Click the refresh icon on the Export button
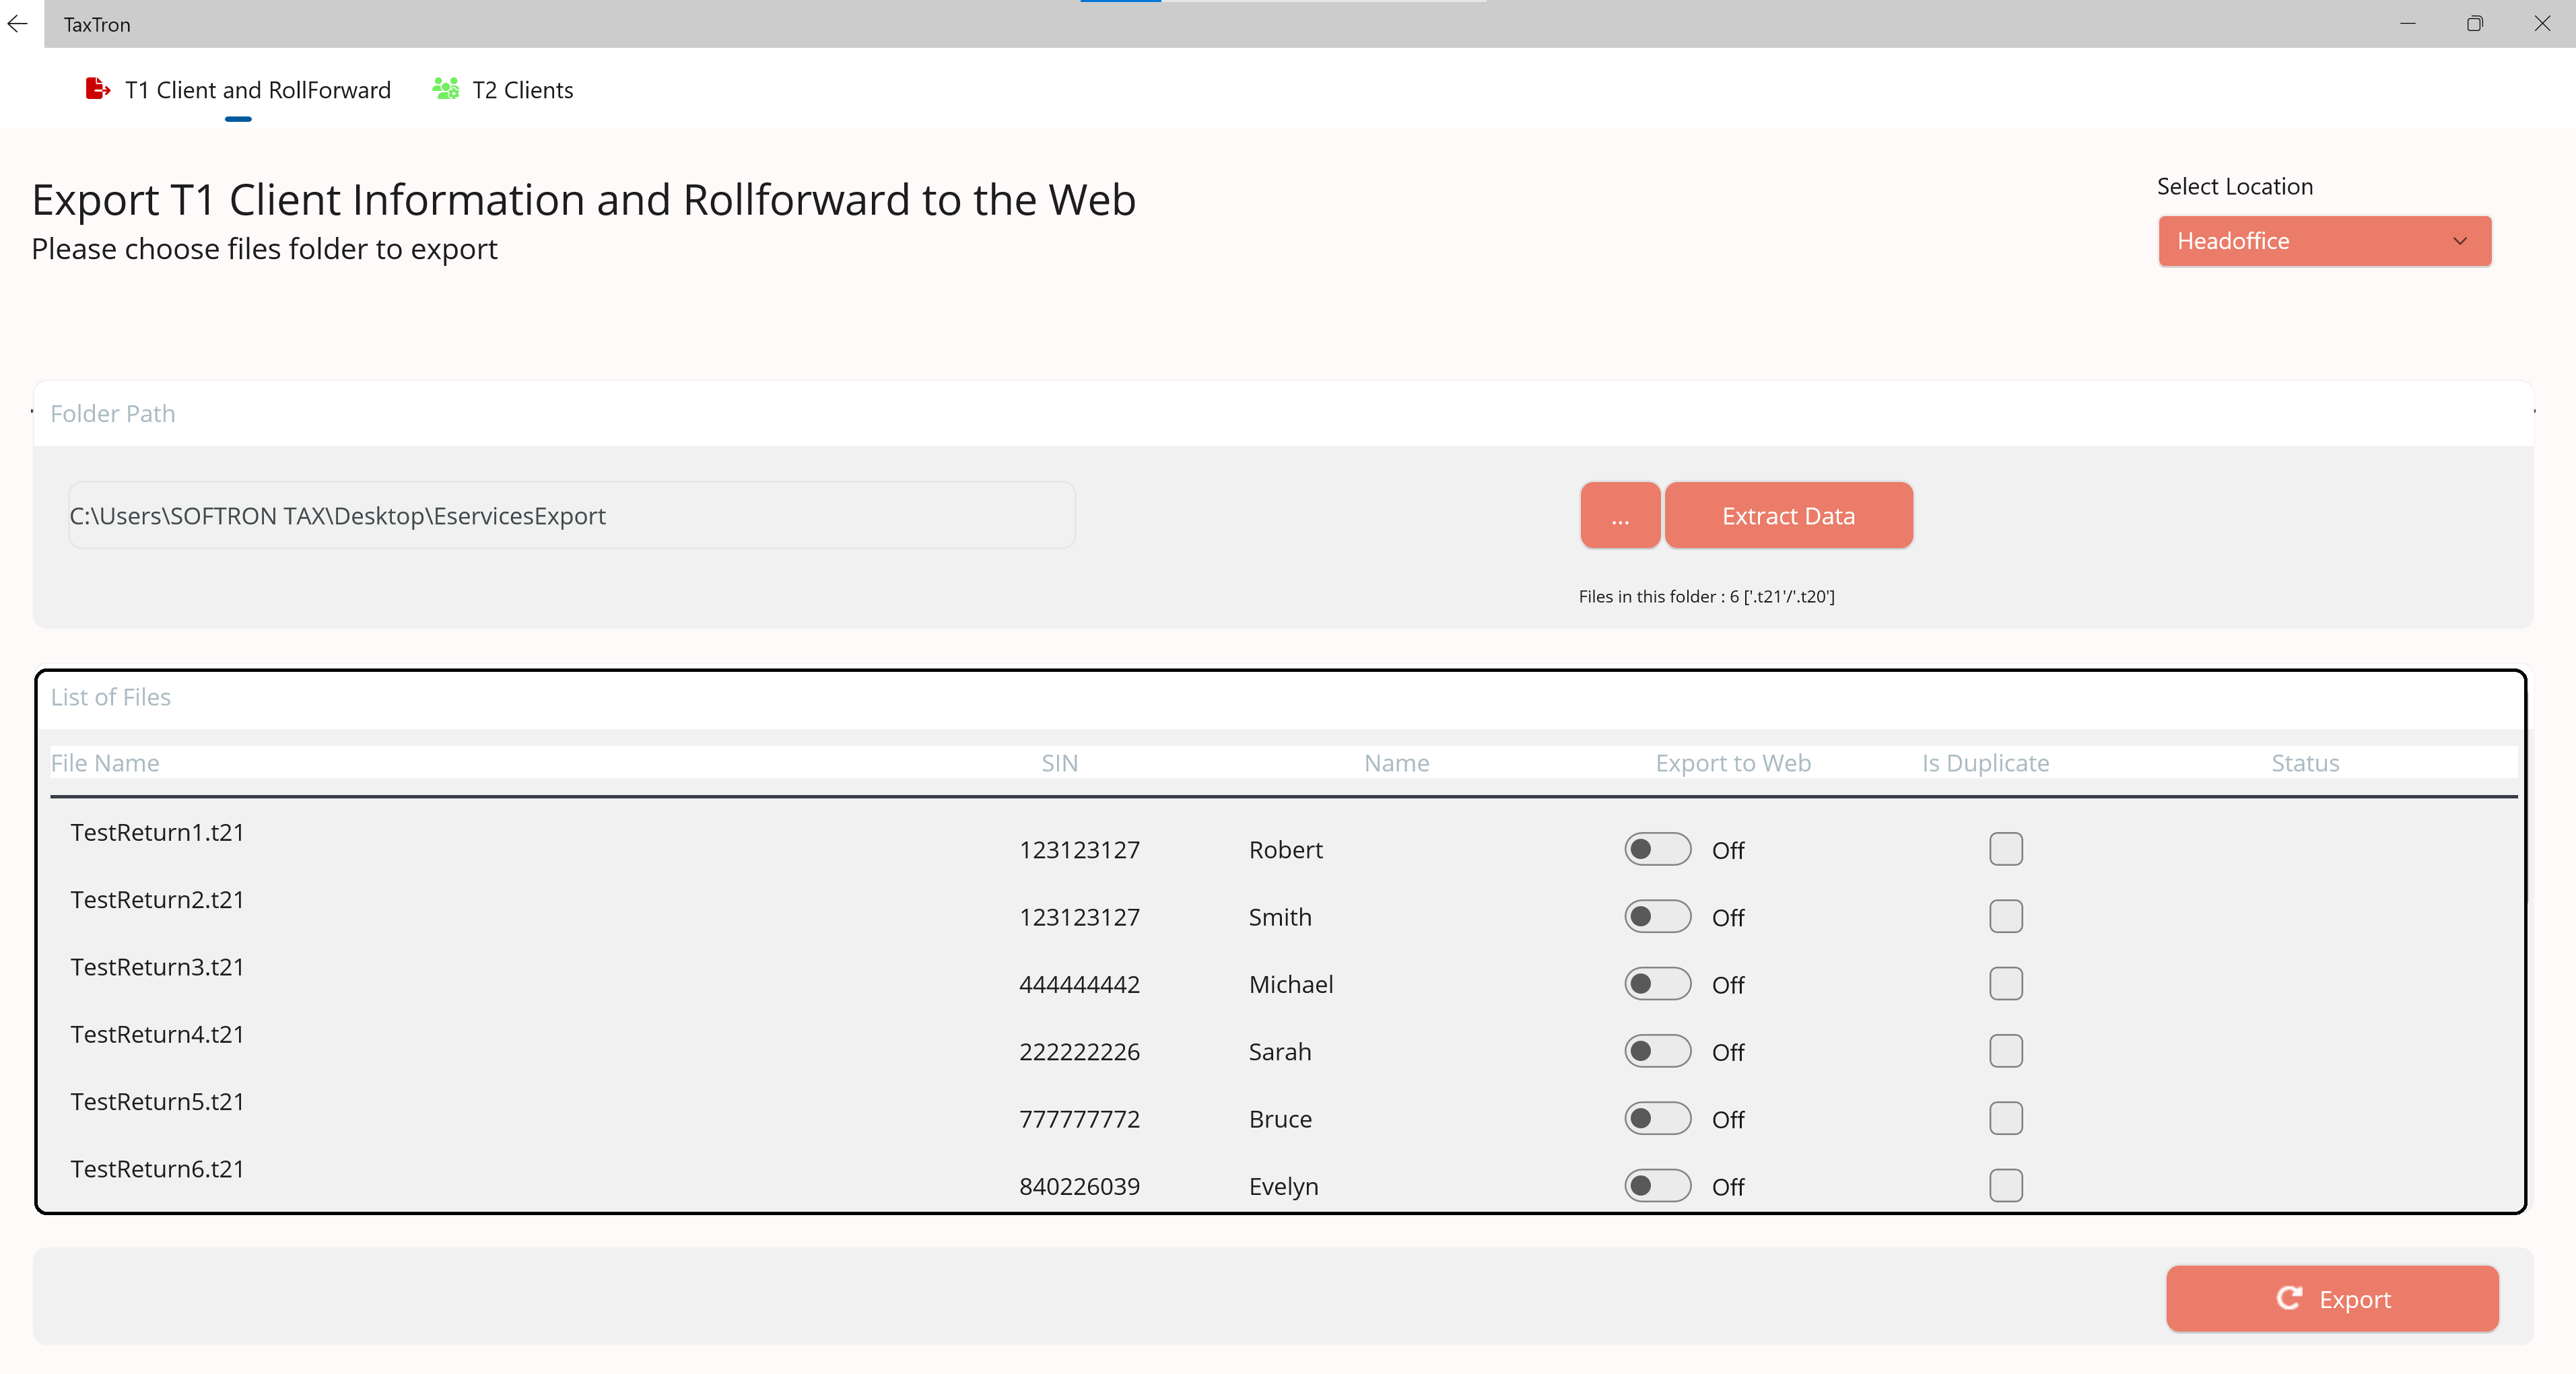Viewport: 2576px width, 1374px height. (x=2288, y=1298)
